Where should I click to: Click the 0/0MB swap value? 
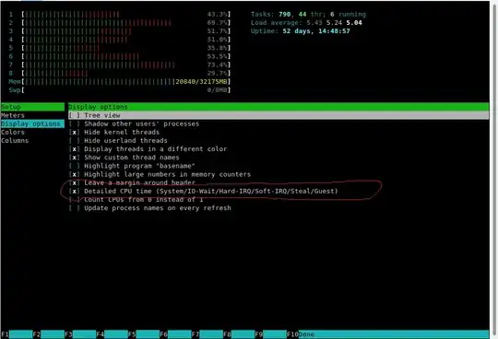coord(218,90)
